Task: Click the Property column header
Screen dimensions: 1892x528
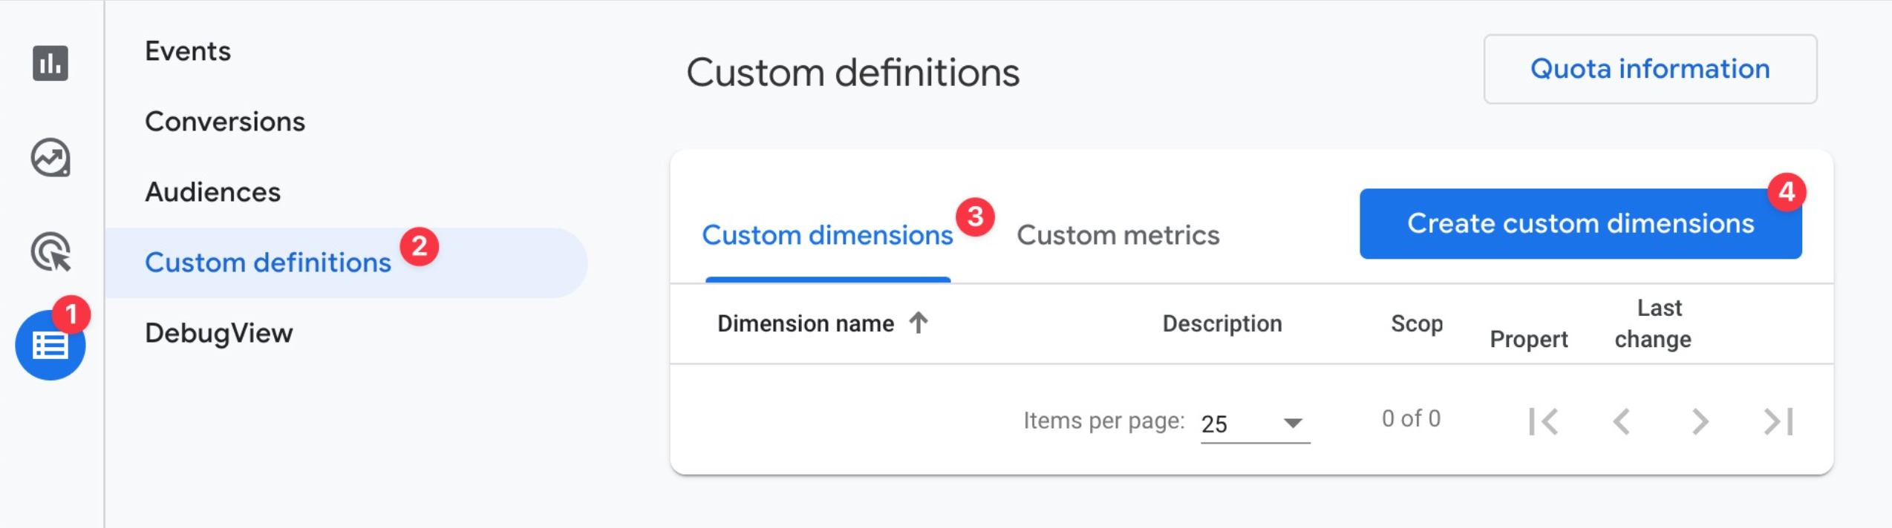Action: (x=1529, y=339)
